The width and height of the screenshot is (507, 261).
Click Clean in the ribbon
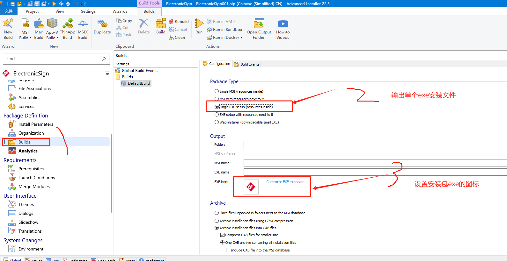pos(177,37)
